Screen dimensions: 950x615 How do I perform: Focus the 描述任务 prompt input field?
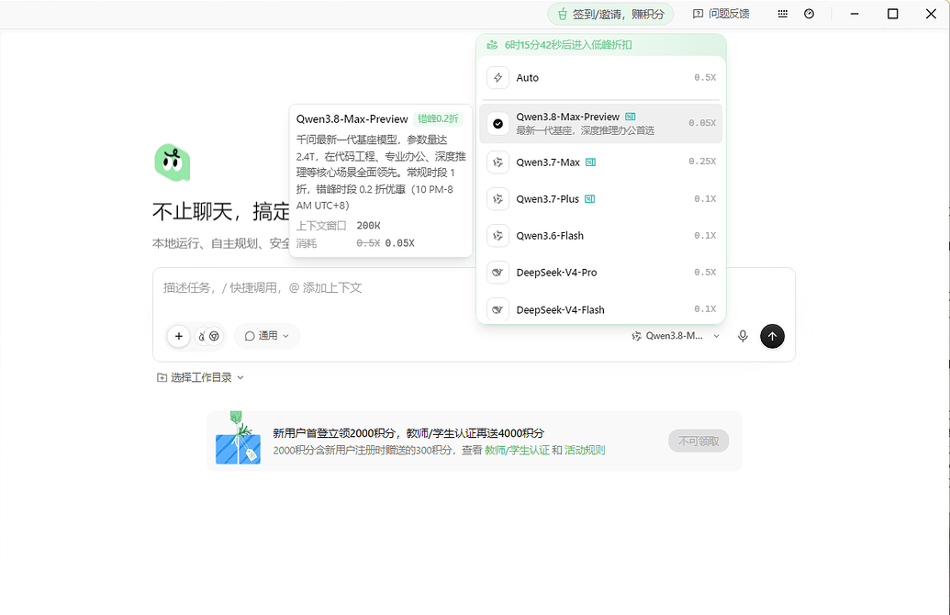[474, 288]
